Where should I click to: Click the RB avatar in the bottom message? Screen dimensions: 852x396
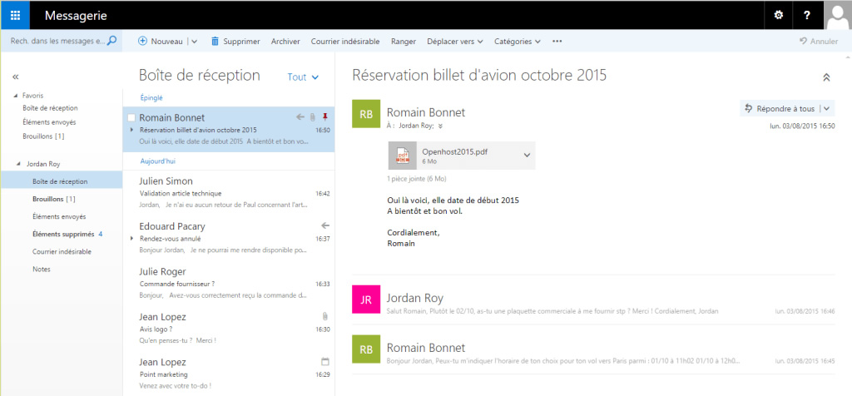(x=366, y=349)
